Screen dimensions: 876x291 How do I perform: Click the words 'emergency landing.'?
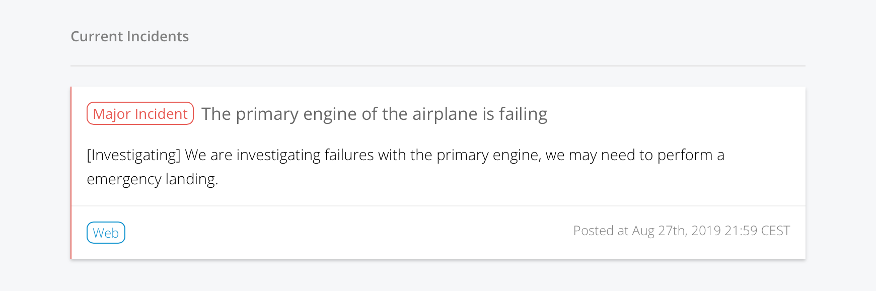coord(152,179)
